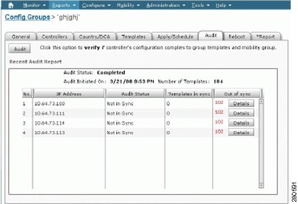Open the Tools menu
Image resolution: width=298 pixels, height=204 pixels.
coord(200,5)
